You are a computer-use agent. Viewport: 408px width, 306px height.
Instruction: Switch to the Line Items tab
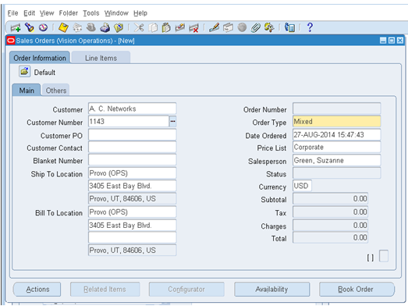pos(101,58)
